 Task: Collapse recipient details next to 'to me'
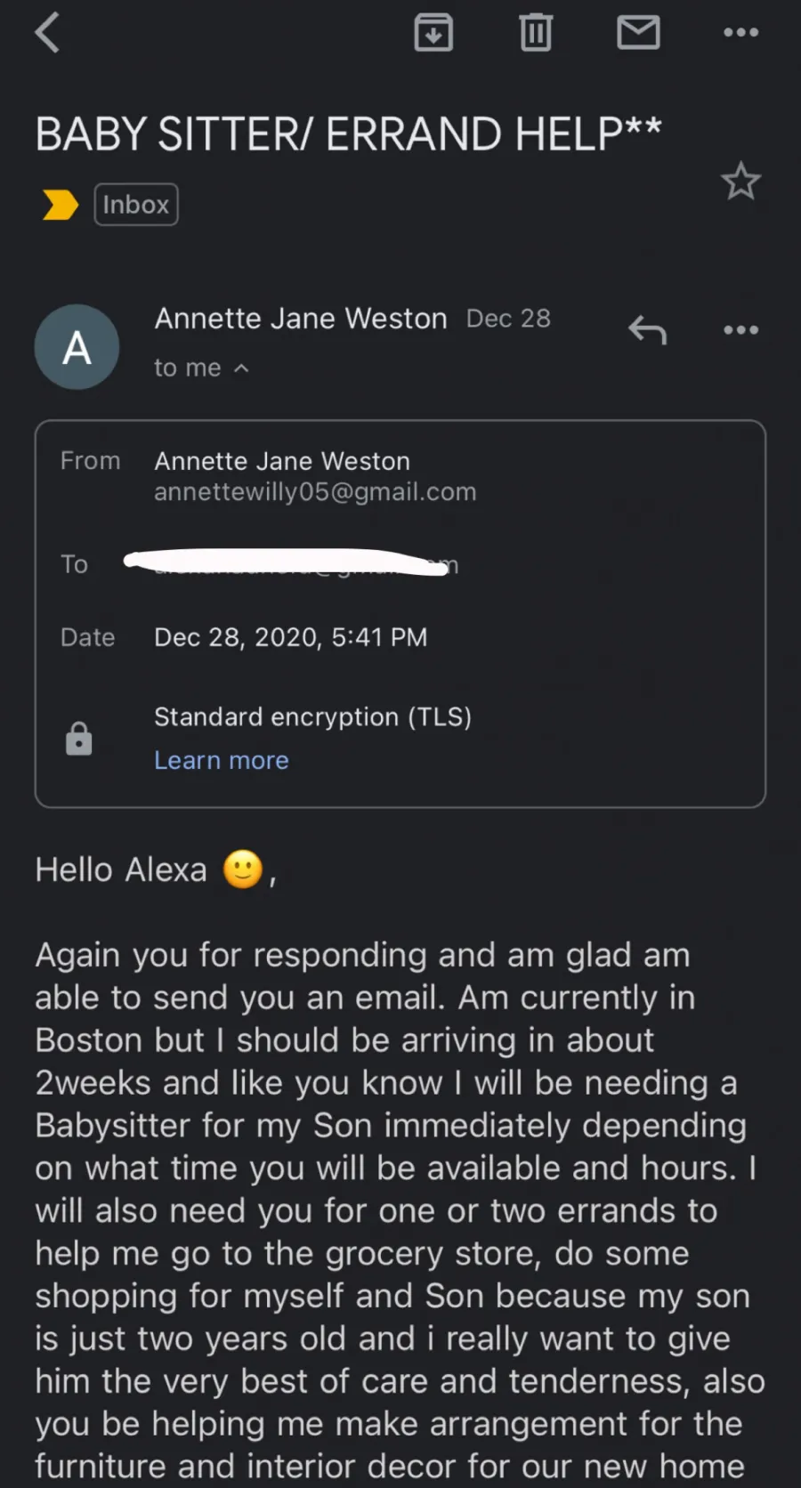click(241, 368)
